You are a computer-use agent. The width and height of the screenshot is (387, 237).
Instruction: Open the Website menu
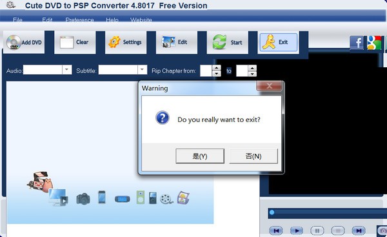click(141, 20)
